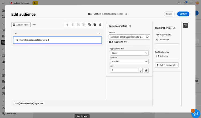Open the condition group ellipsis menu
The height and width of the screenshot is (118, 201).
coord(99,34)
